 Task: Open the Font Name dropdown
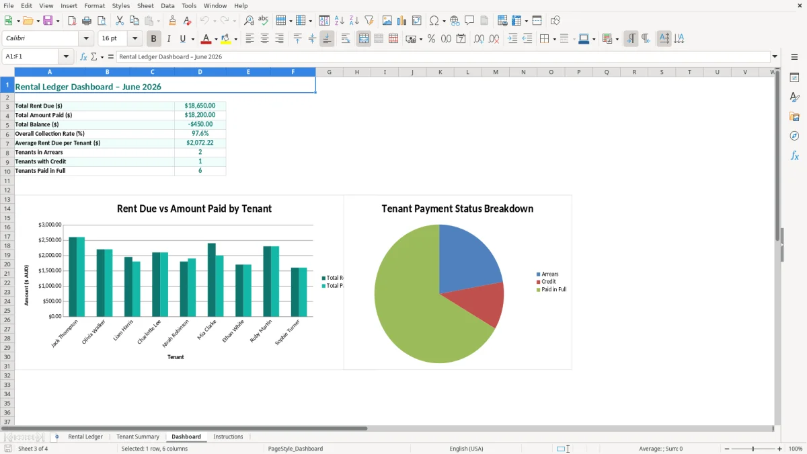tap(86, 39)
